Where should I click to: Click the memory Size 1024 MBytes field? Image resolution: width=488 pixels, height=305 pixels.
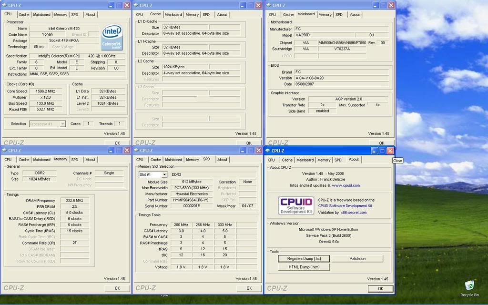(x=40, y=179)
